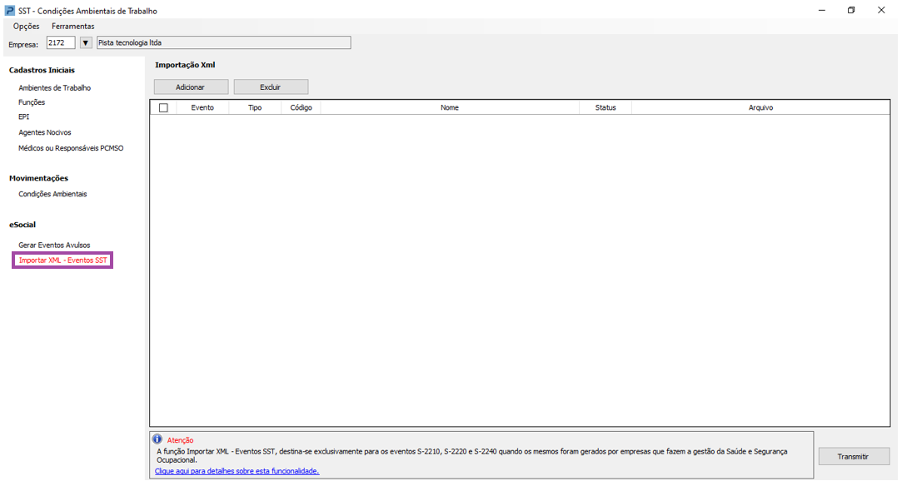Image resolution: width=902 pixels, height=481 pixels.
Task: Click the Adicionar button
Action: [x=190, y=87]
